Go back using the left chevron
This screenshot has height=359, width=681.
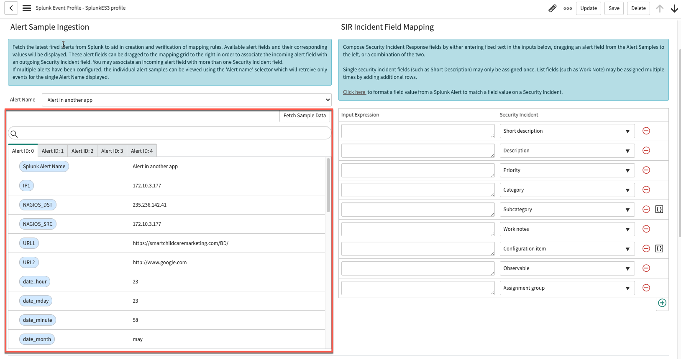pyautogui.click(x=11, y=8)
